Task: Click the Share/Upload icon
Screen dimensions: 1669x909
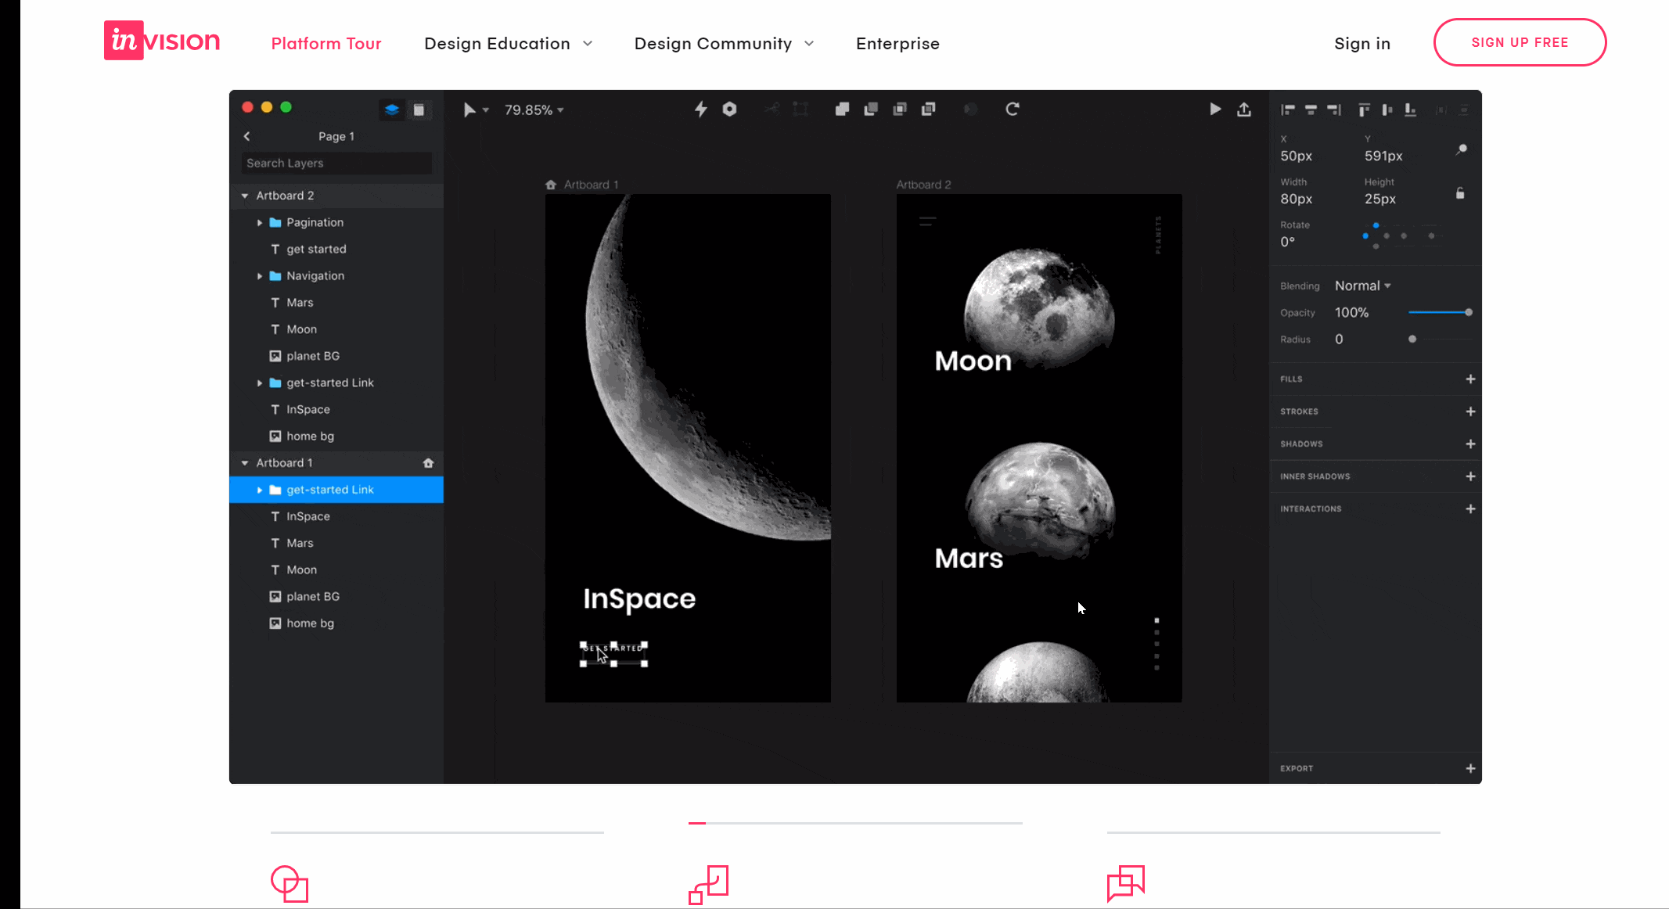Action: (1243, 109)
